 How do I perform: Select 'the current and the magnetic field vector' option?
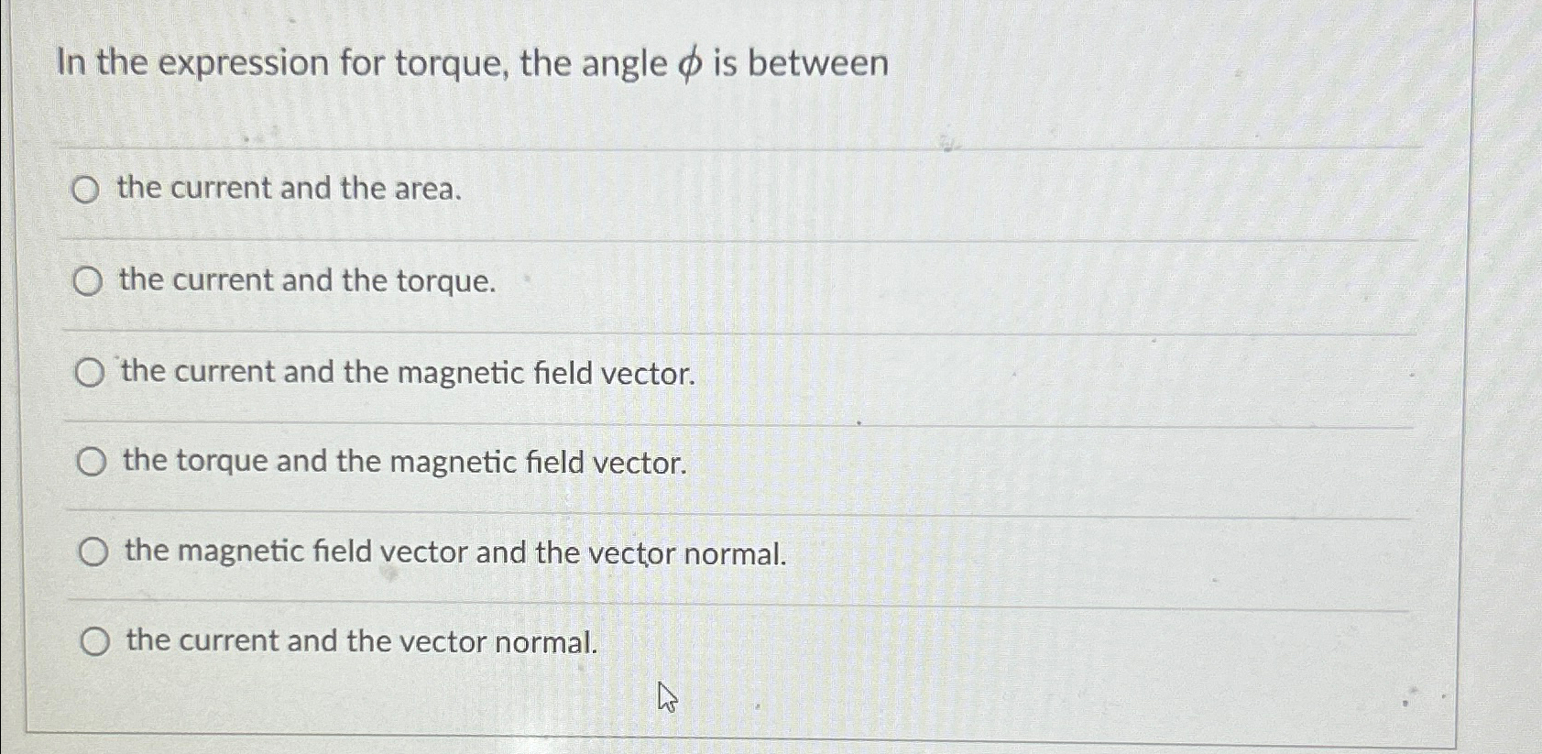click(x=91, y=371)
